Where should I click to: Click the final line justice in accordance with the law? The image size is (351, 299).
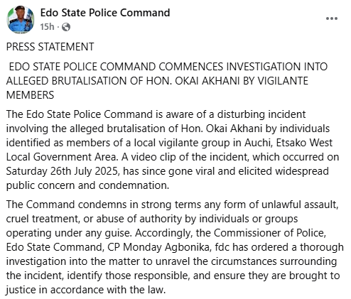(x=86, y=290)
